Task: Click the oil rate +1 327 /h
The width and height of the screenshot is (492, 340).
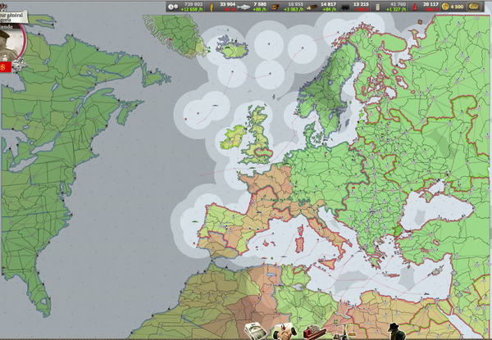Action: [396, 9]
